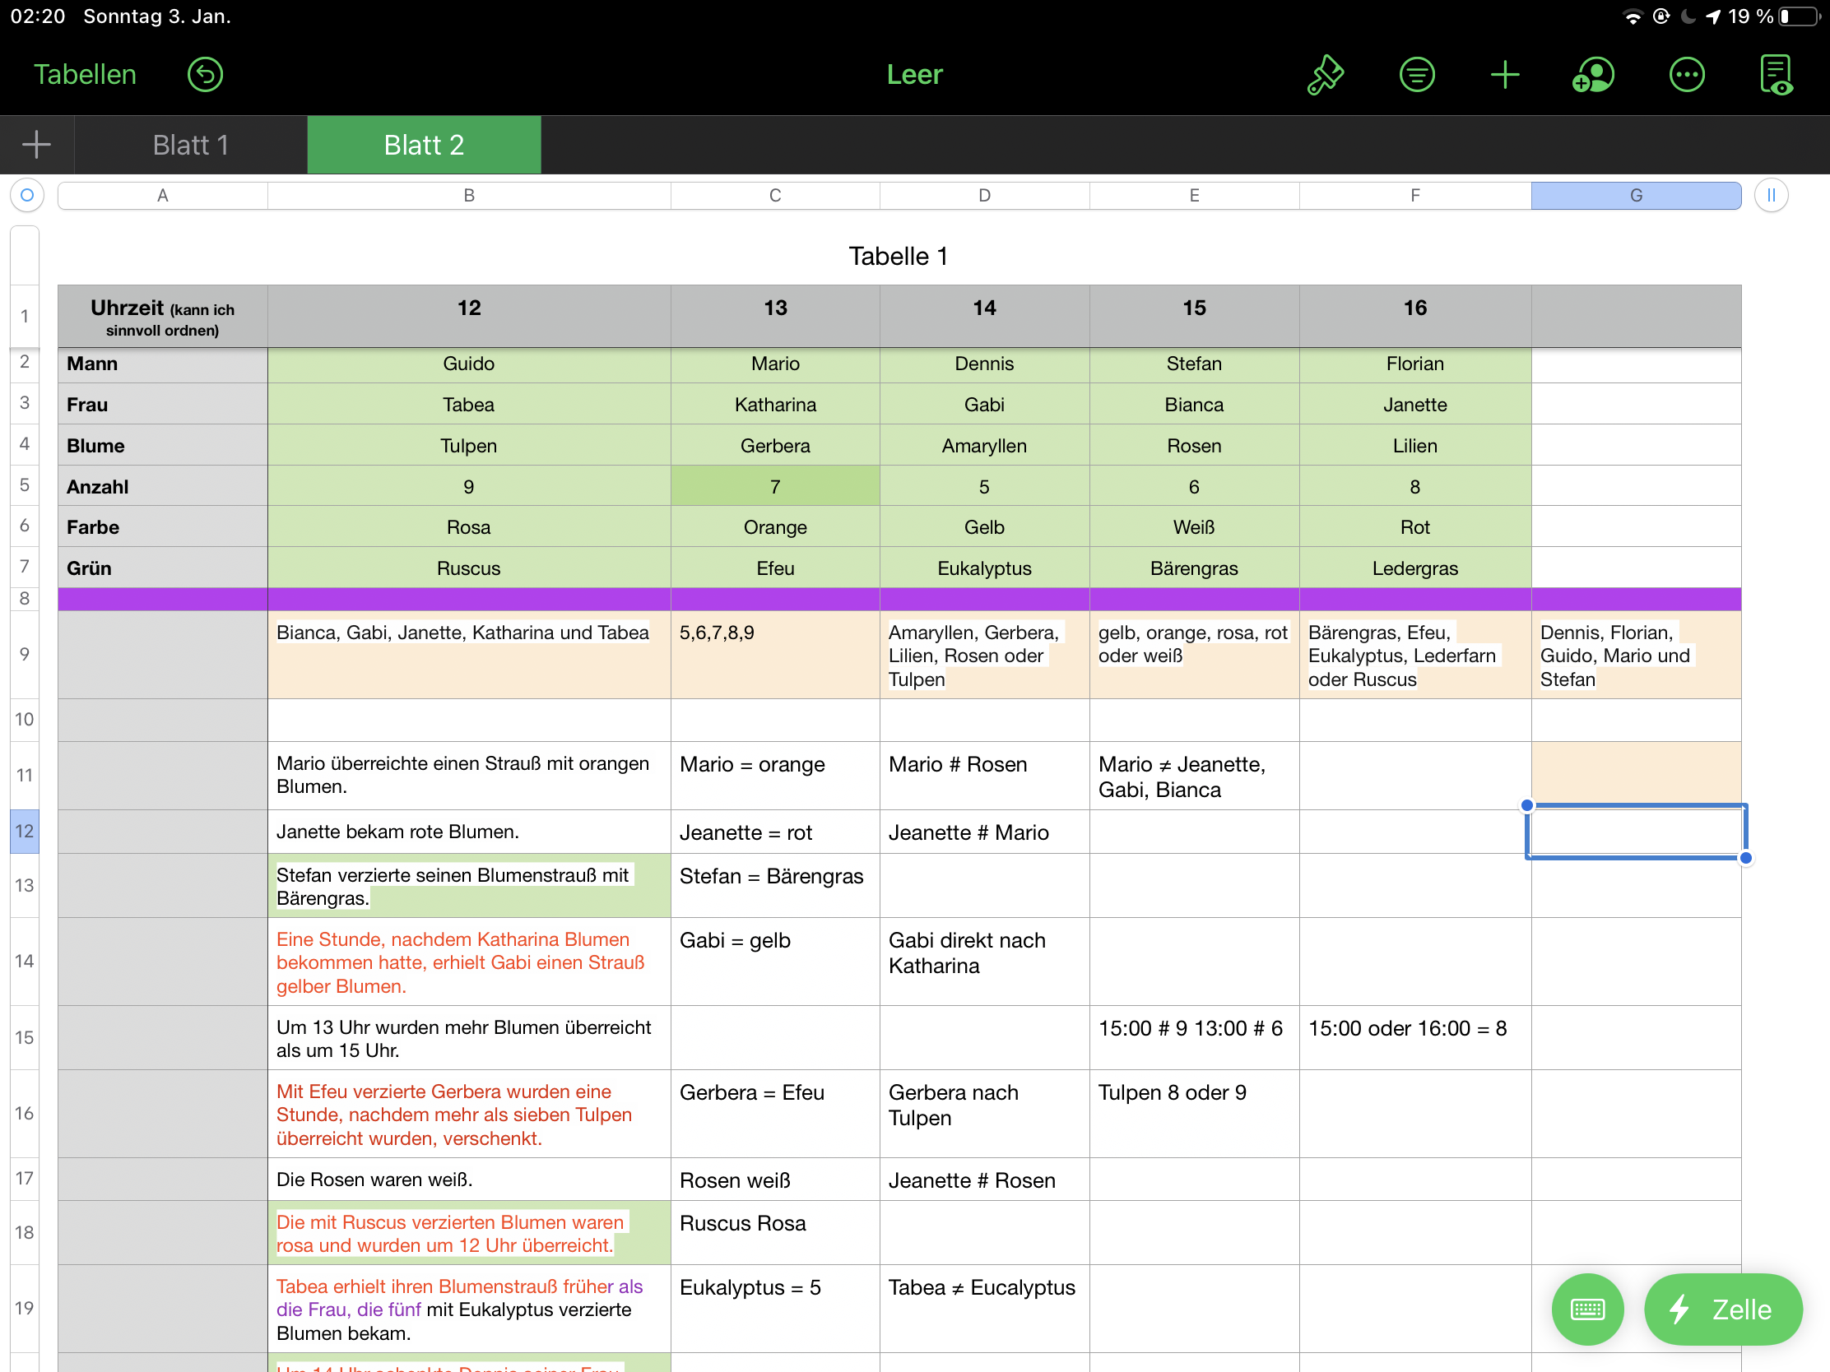This screenshot has height=1372, width=1830.
Task: Select row 5 header
Action: [25, 485]
